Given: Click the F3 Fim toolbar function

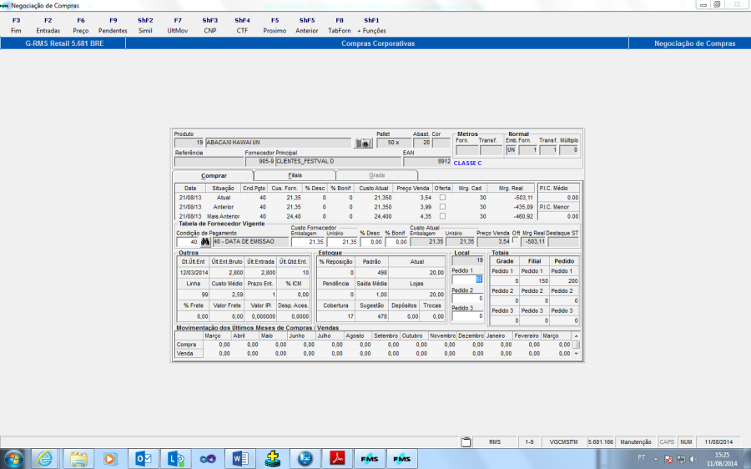Looking at the screenshot, I should tap(16, 25).
